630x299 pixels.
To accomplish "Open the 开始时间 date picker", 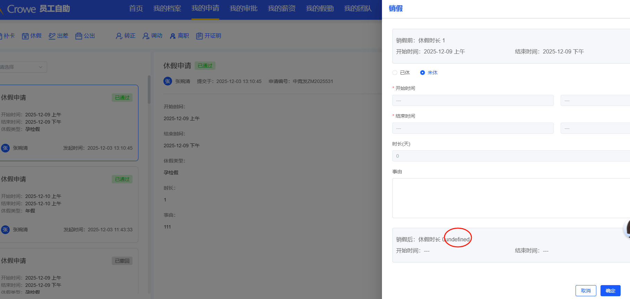I will point(473,100).
